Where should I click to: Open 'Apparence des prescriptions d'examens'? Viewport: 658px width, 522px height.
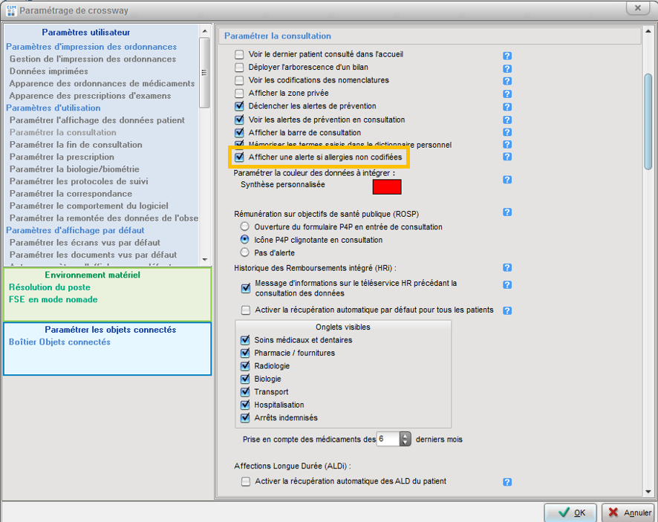click(90, 96)
